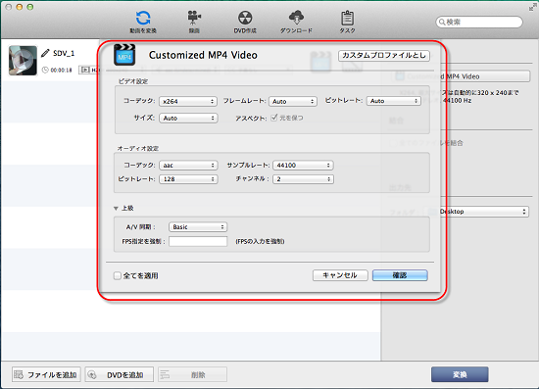This screenshot has width=539, height=389.
Task: Click the MP4 clapperboard icon in dialog
Action: 124,55
